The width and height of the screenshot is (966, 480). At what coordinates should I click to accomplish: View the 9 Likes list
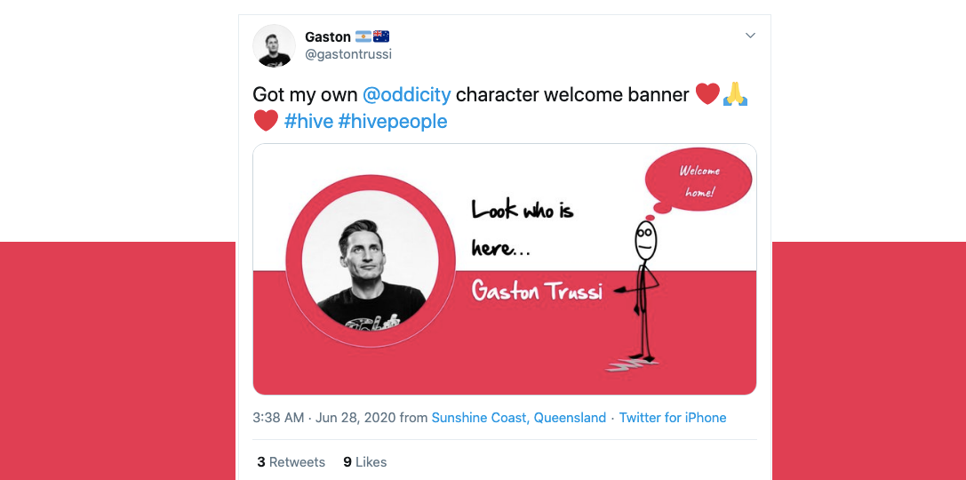364,462
